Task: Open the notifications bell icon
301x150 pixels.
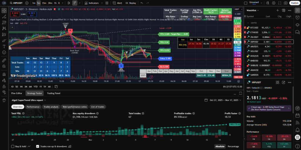Action: (x=297, y=130)
